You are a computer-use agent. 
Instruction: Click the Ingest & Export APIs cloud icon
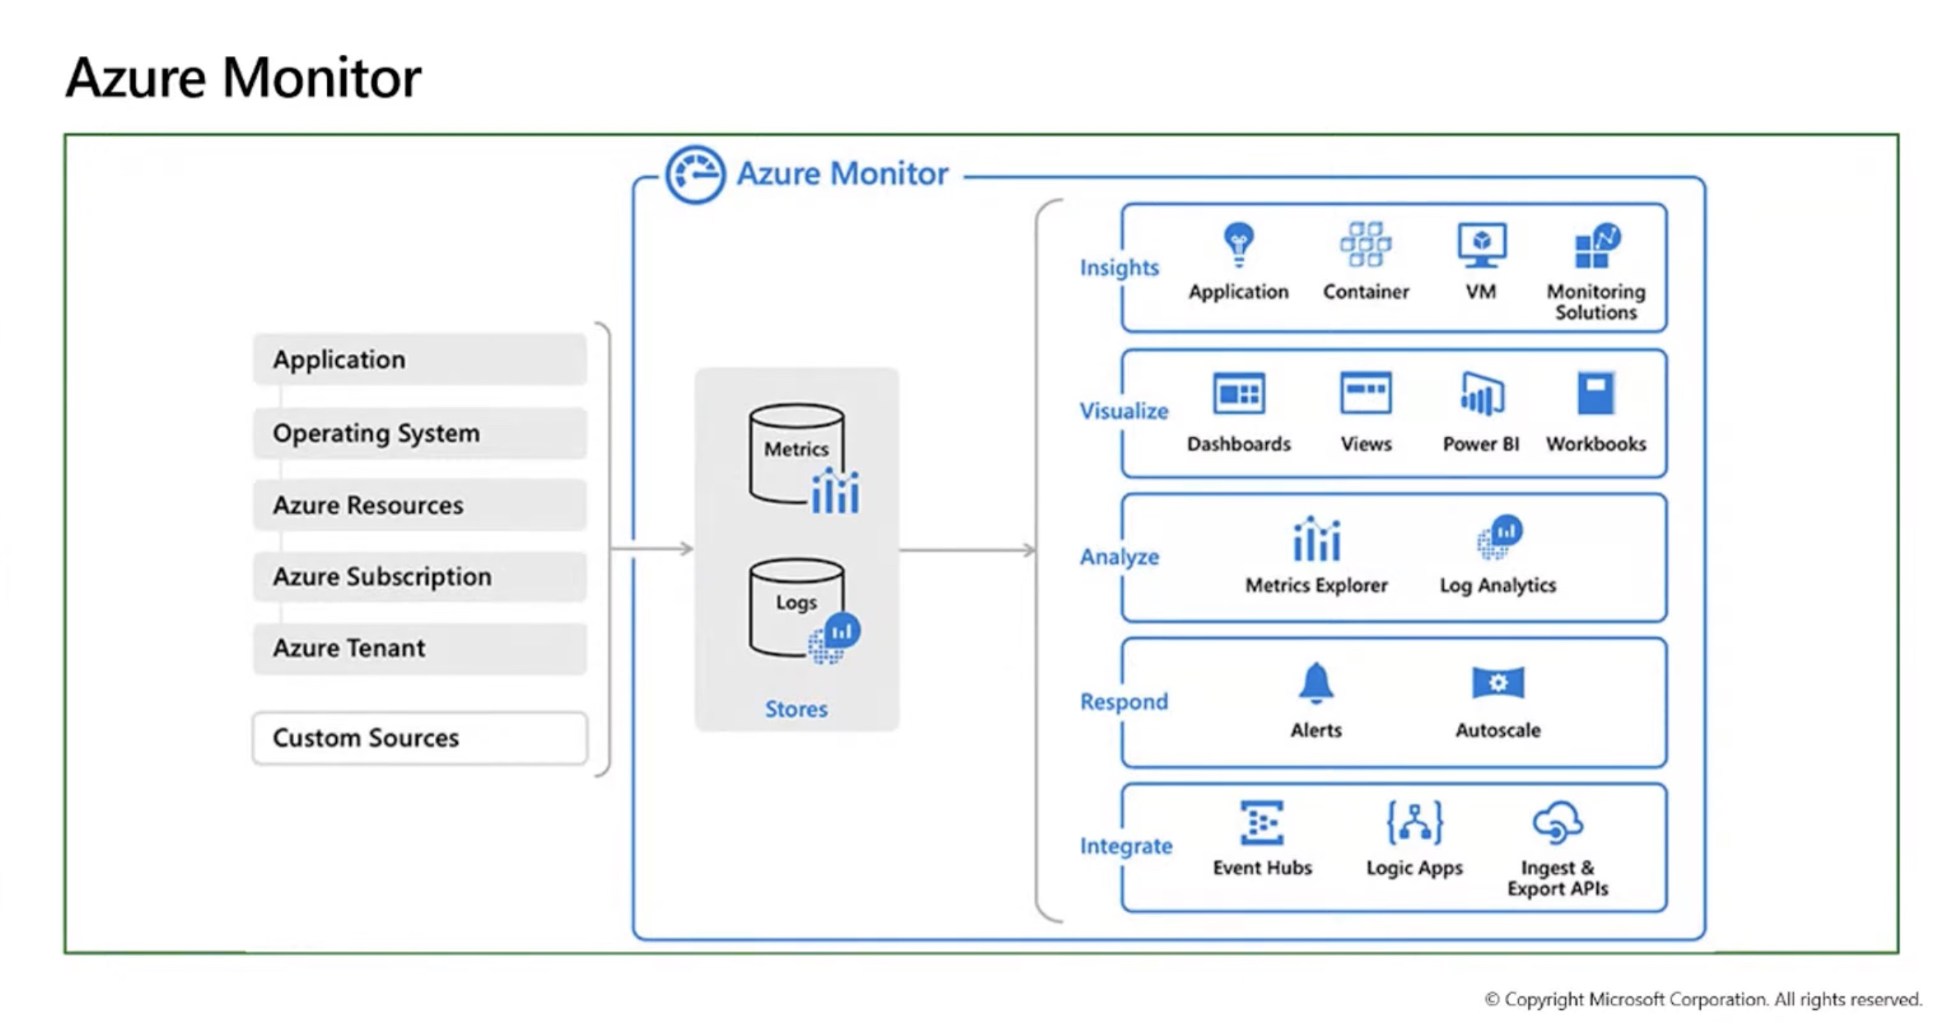click(x=1557, y=823)
